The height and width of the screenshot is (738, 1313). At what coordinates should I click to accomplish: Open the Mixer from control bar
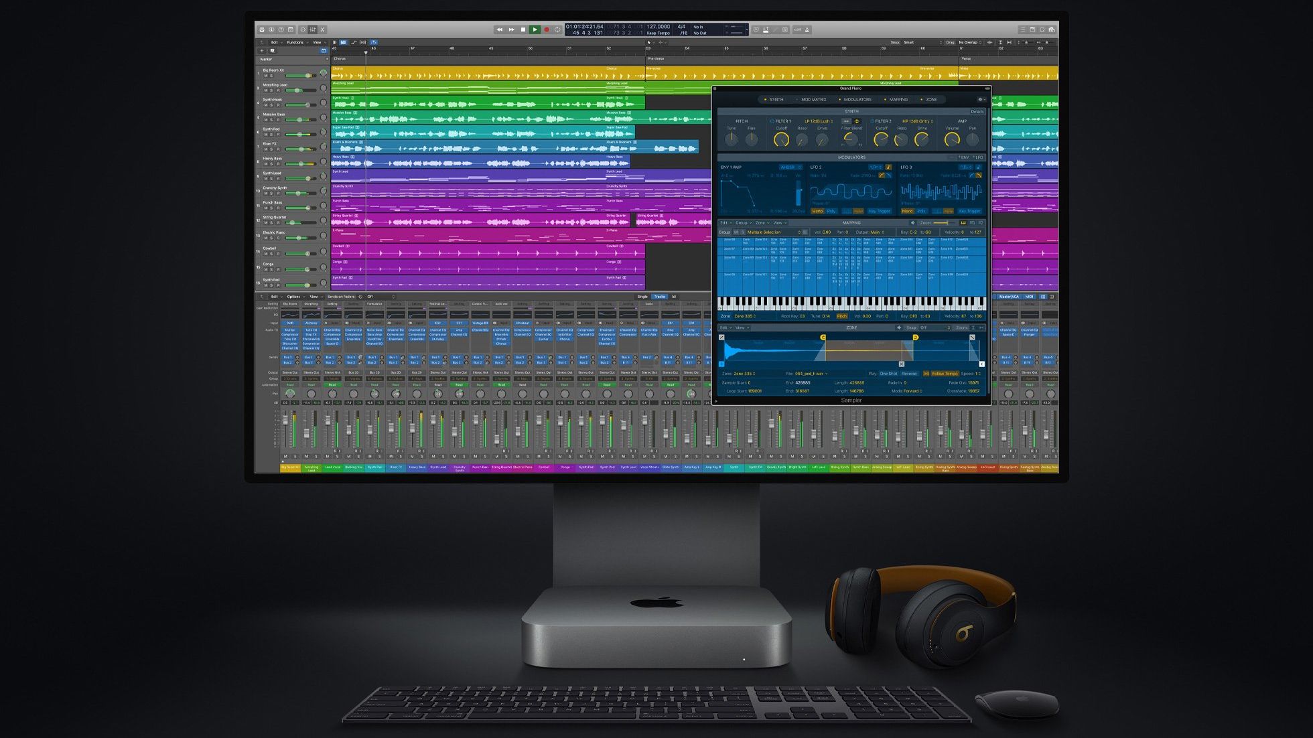coord(313,29)
